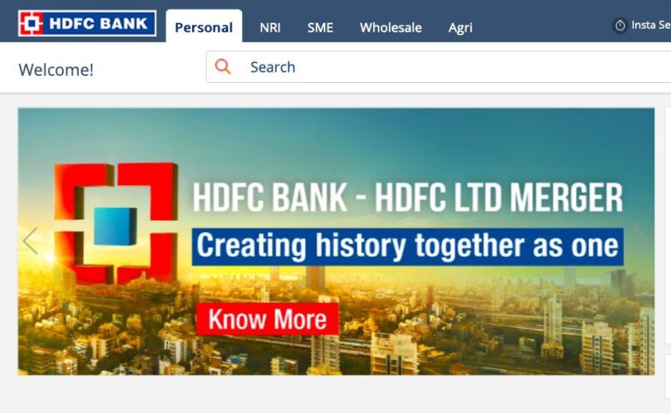Image resolution: width=671 pixels, height=413 pixels.
Task: Open the SME tab
Action: (x=320, y=28)
